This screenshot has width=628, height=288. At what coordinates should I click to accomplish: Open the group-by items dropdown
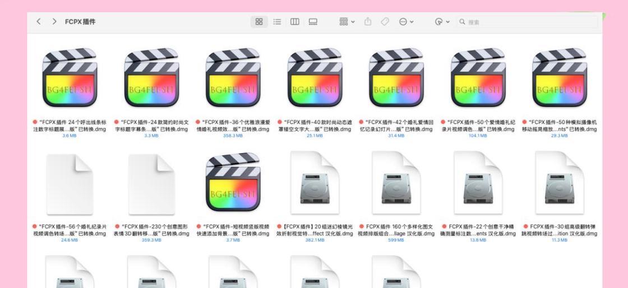(347, 22)
